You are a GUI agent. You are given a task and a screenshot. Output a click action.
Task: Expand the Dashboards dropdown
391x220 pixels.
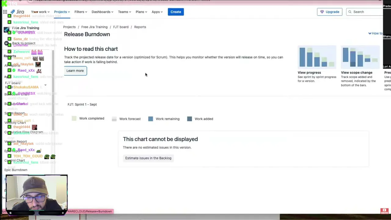click(103, 12)
